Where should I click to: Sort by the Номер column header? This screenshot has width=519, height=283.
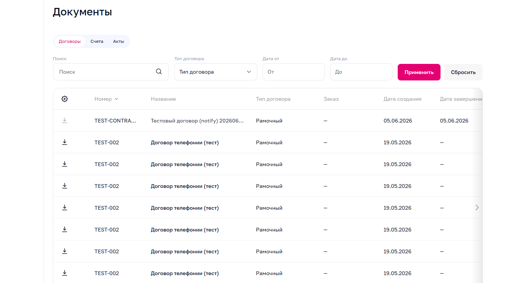click(106, 99)
